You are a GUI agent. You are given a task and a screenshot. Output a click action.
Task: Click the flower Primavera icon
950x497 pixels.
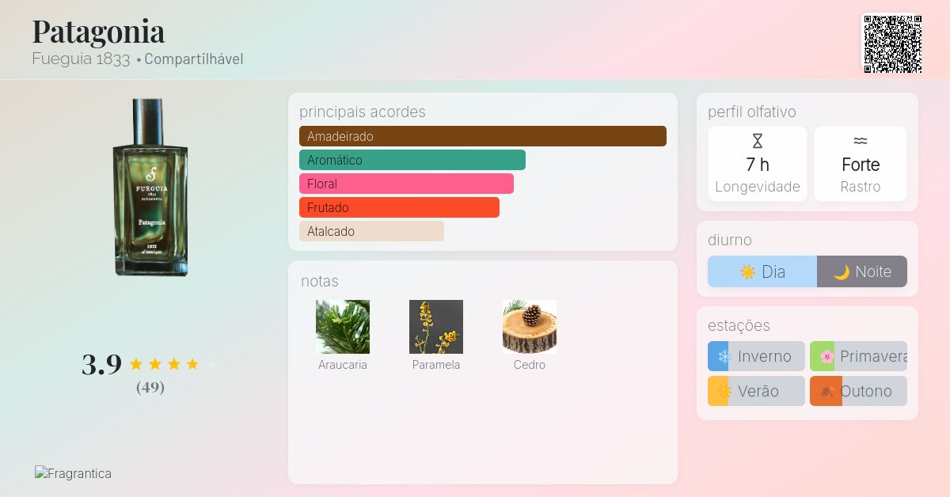[x=826, y=356]
